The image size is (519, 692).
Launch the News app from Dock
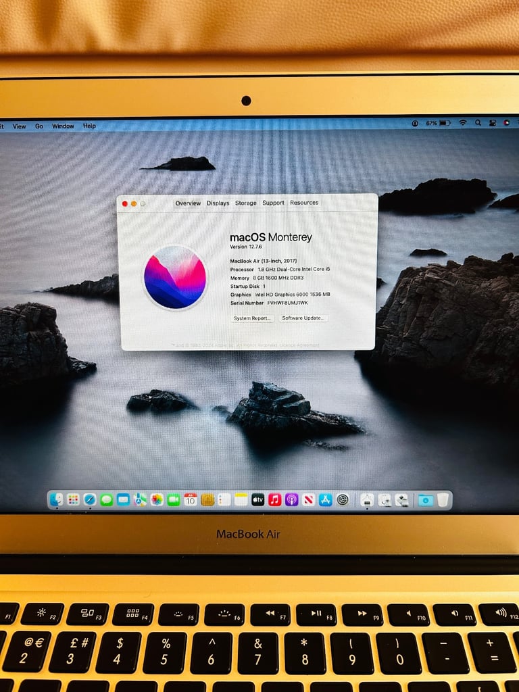click(x=308, y=499)
